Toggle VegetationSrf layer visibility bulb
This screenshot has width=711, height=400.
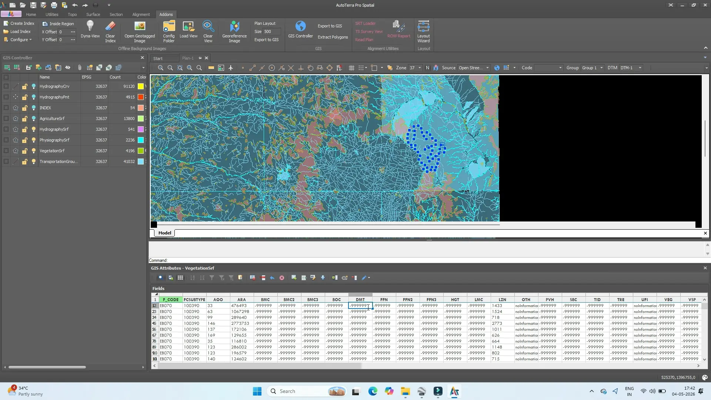click(x=34, y=151)
